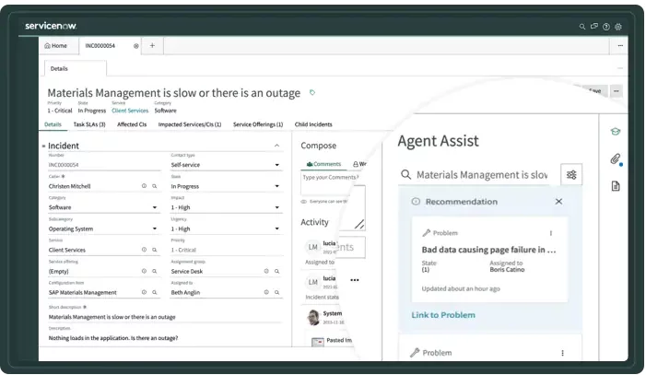
Task: Click the Description text field
Action: (165, 338)
